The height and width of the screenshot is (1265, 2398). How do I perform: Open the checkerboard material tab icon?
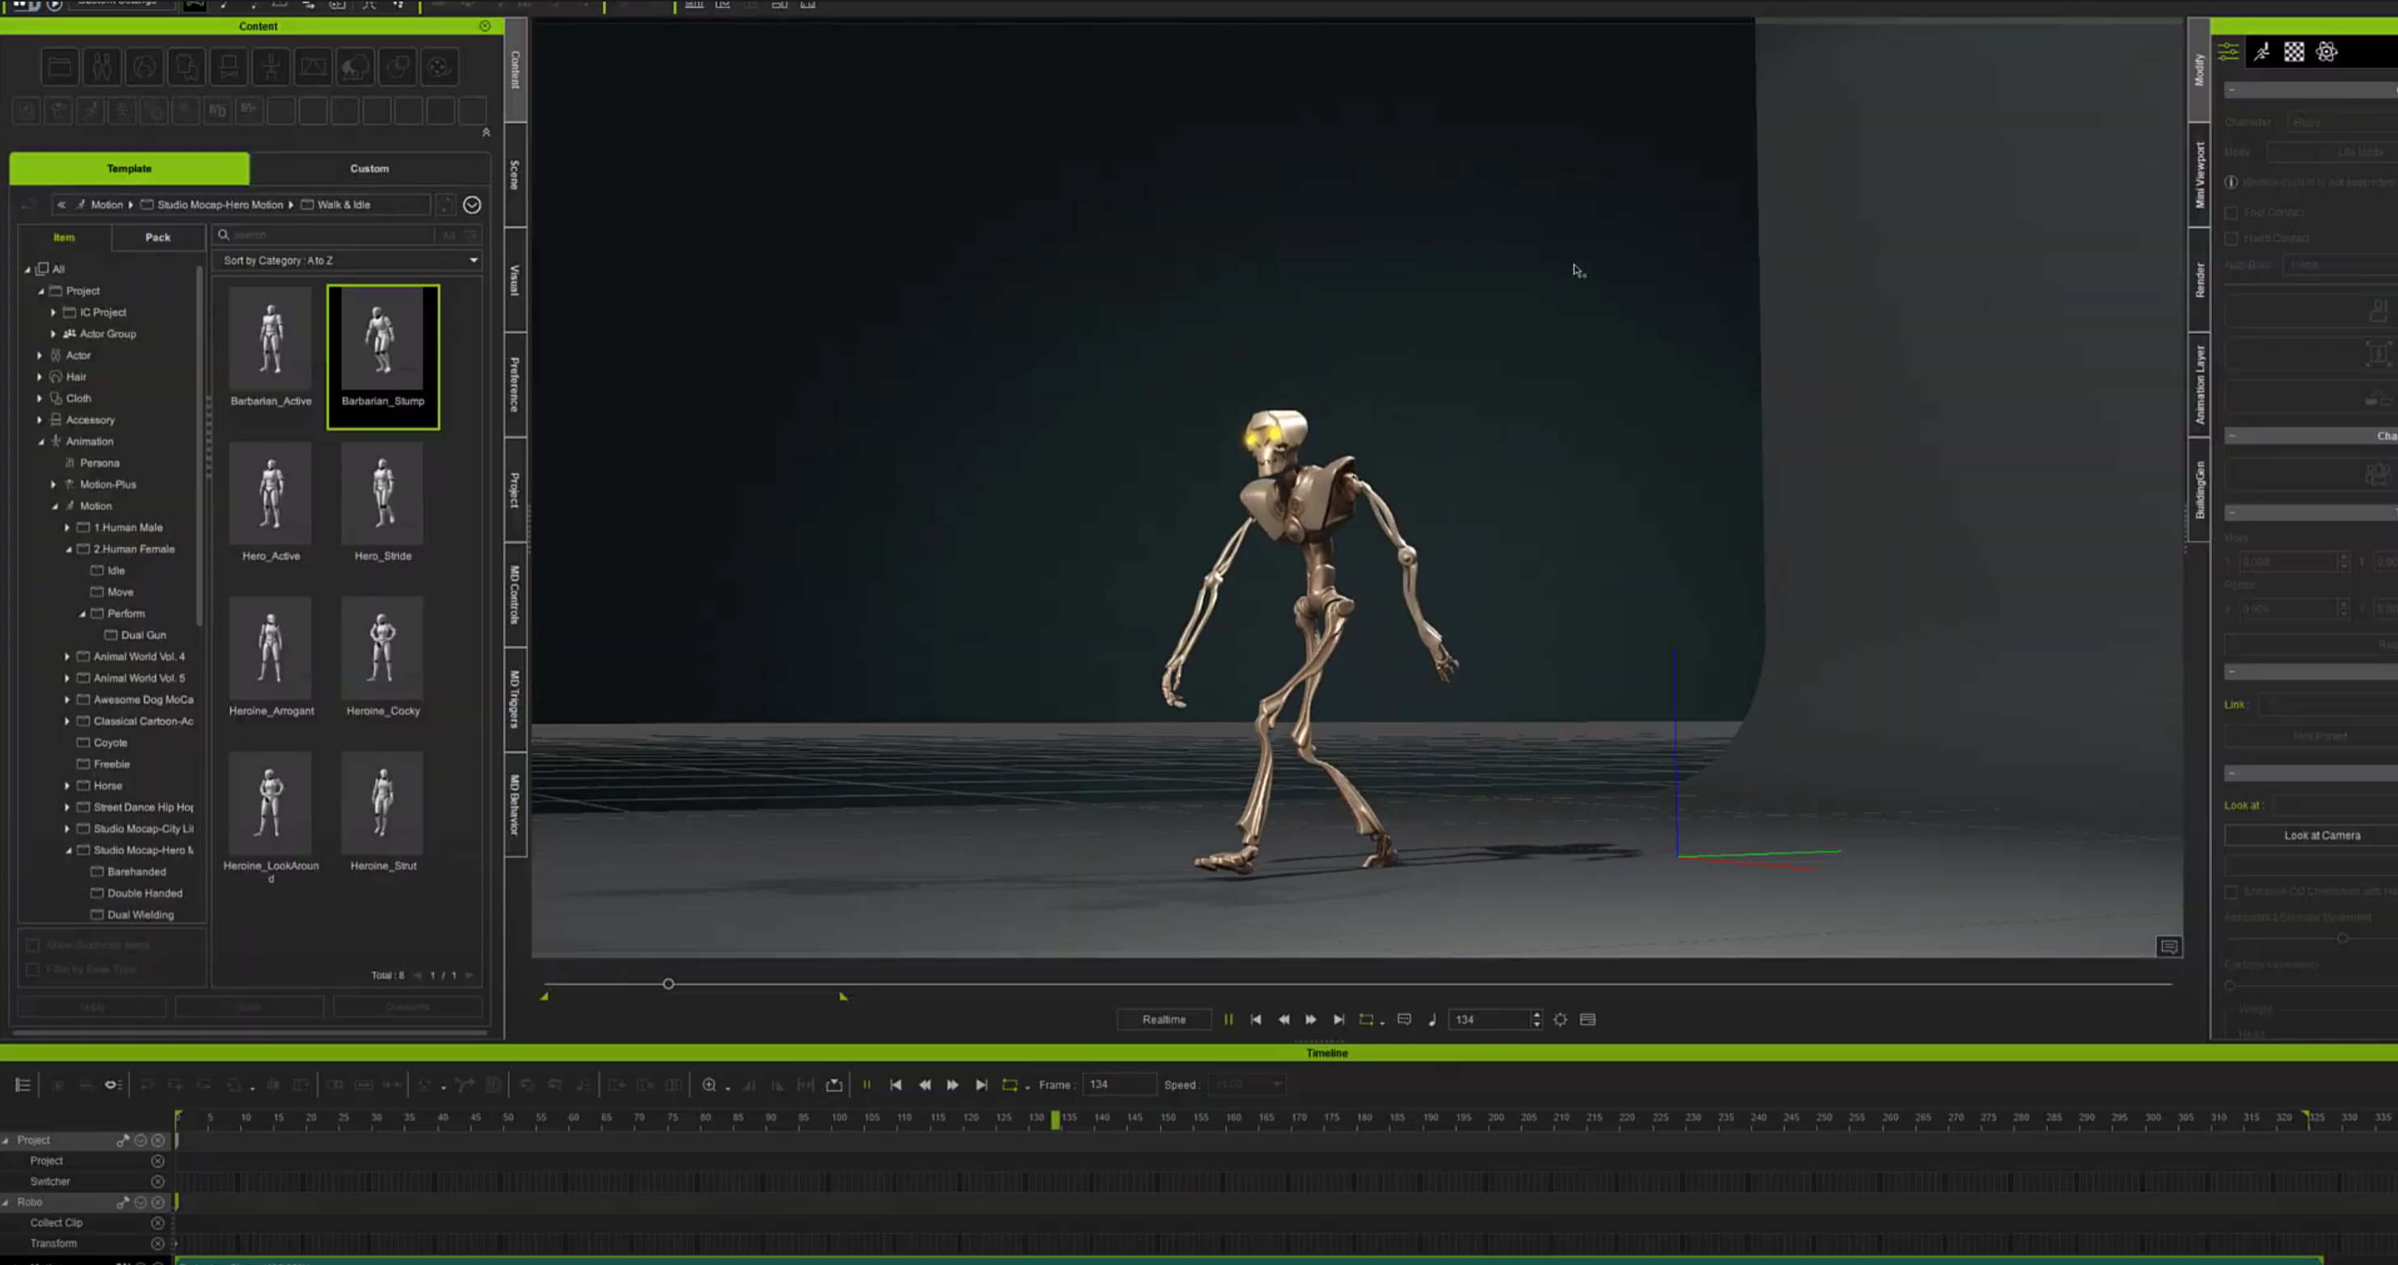point(2294,52)
